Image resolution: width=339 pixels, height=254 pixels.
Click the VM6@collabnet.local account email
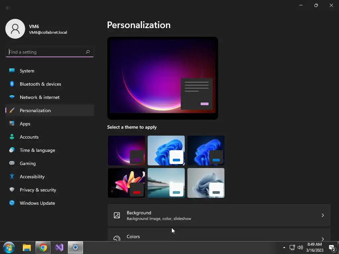(48, 32)
